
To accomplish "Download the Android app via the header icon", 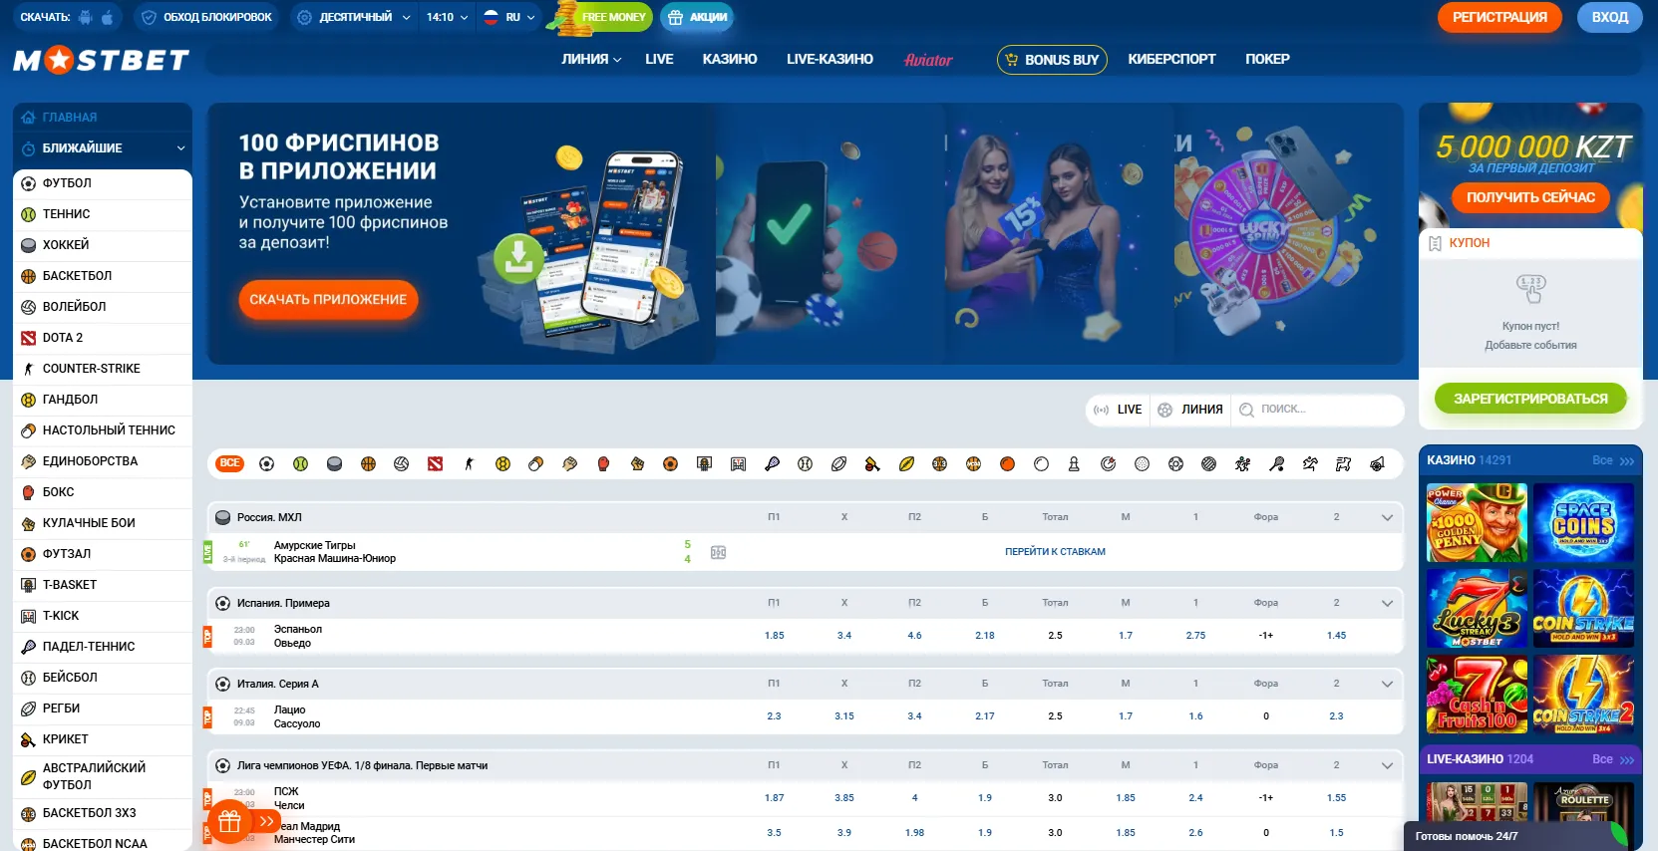I will point(86,17).
